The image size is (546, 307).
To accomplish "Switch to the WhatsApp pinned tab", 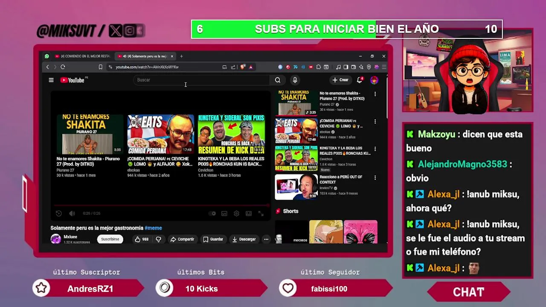I will click(47, 56).
